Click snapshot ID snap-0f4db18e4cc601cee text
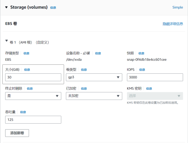188x143 pixels. pos(147,60)
